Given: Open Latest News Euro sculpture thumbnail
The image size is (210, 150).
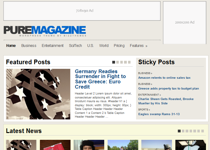Looking at the screenshot, I should 21,145.
